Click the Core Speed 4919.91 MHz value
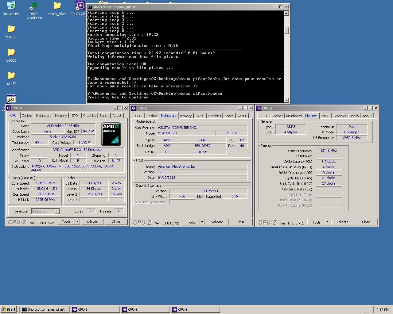 (45, 183)
